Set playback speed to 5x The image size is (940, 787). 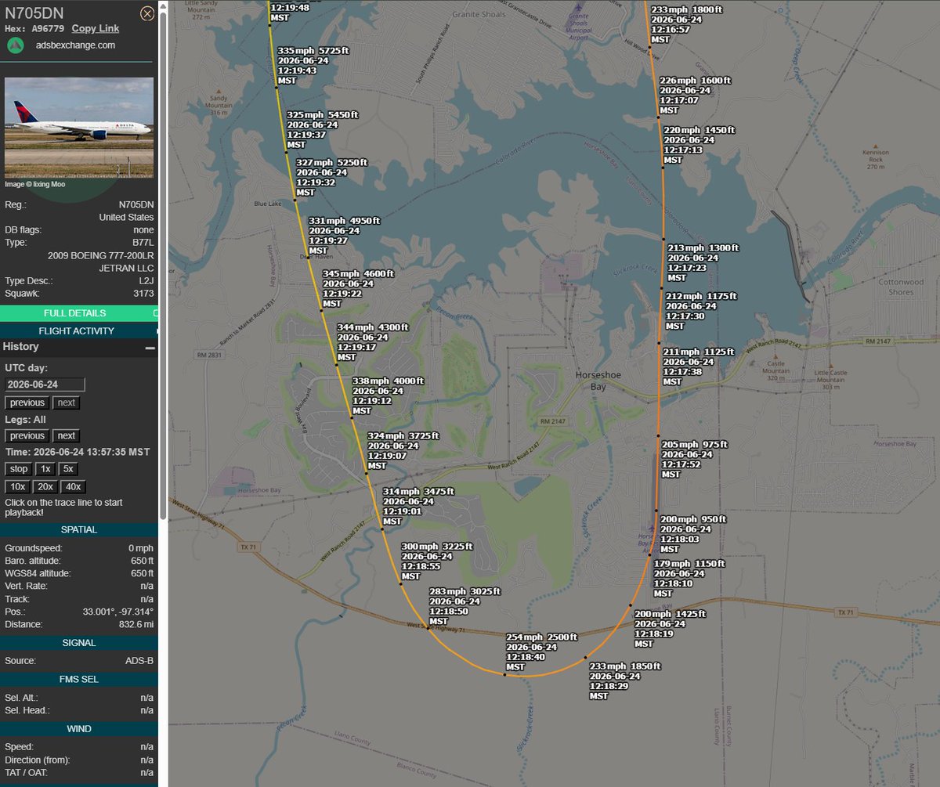coord(69,469)
